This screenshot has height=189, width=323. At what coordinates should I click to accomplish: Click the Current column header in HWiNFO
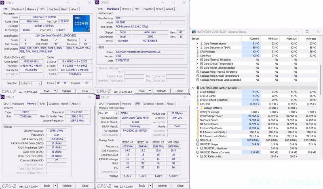pos(255,38)
